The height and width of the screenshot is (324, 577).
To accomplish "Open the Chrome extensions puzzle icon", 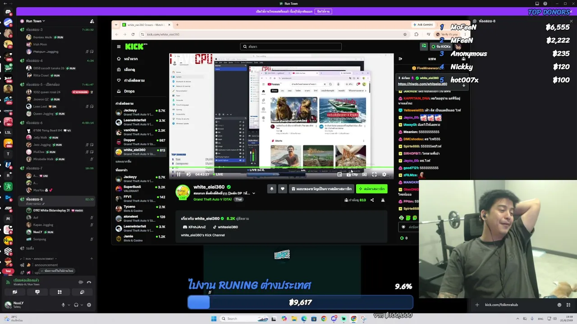I will pos(416,34).
